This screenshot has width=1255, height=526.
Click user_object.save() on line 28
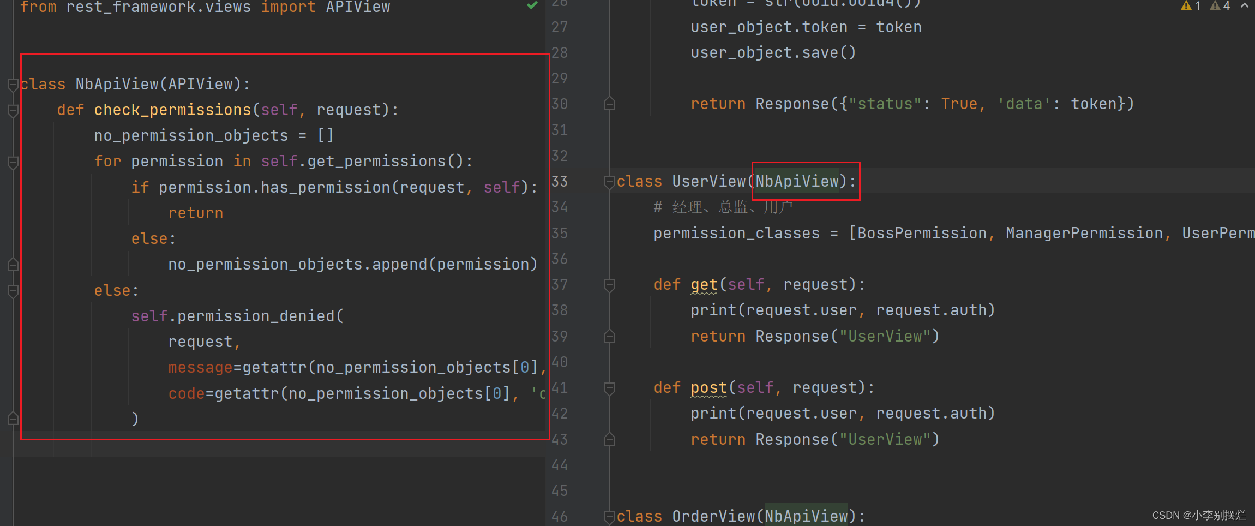[773, 52]
